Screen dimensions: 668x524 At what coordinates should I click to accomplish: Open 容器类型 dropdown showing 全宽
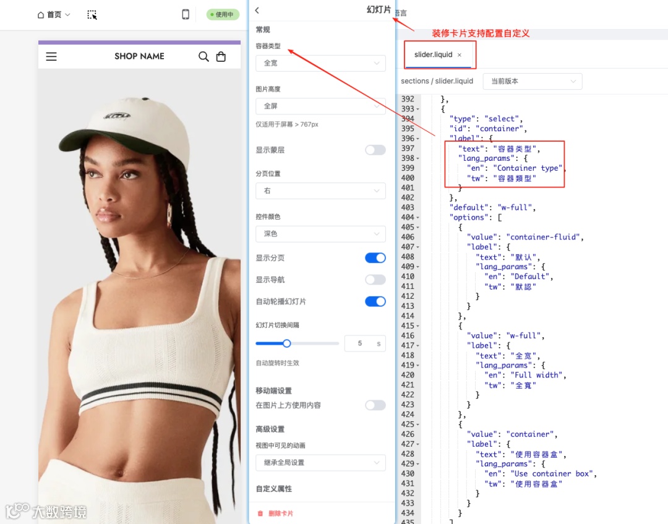(x=320, y=63)
